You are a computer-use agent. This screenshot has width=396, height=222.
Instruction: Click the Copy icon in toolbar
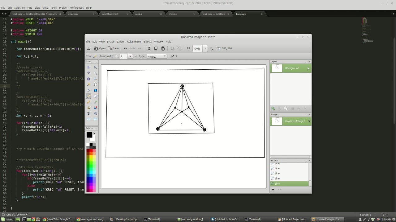pyautogui.click(x=156, y=48)
